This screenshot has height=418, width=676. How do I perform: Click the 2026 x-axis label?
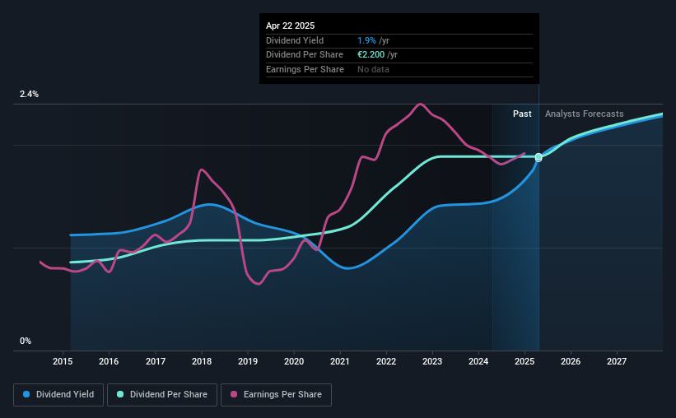[x=571, y=361]
